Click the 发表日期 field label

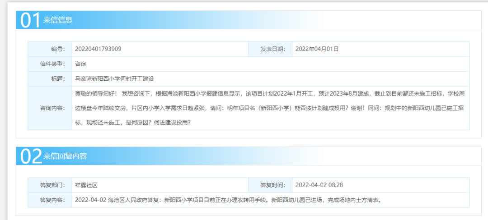click(x=272, y=49)
